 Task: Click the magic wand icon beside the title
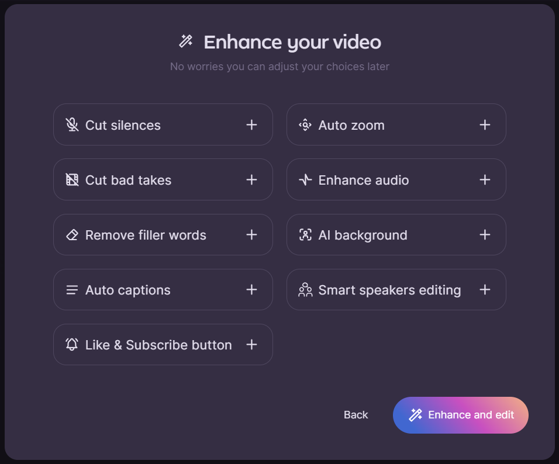(186, 41)
